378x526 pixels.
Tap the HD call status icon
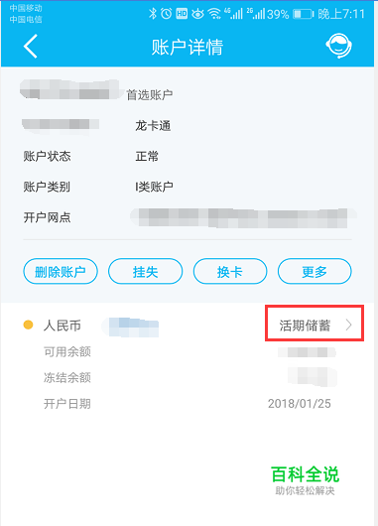182,14
